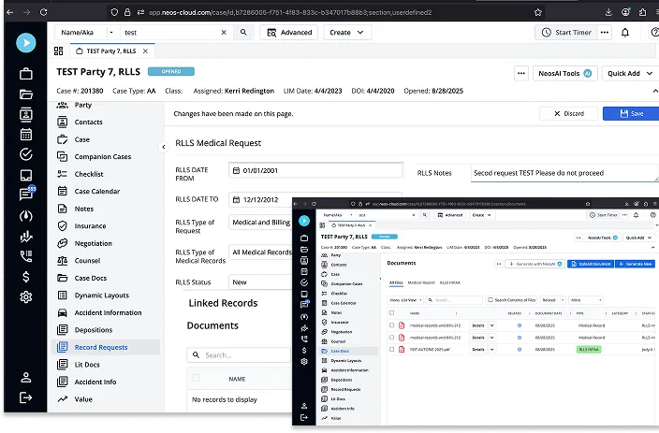Open the dollar sign billing icon in main sidebar
This screenshot has width=659, height=433.
click(26, 277)
